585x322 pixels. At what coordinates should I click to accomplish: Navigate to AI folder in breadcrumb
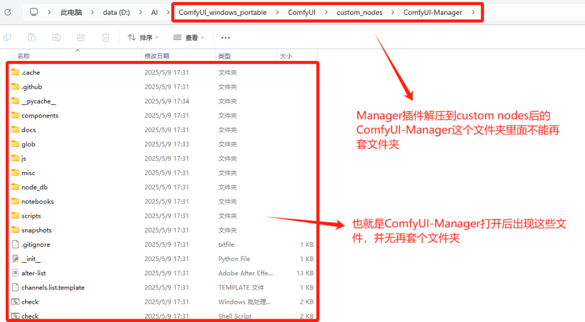coord(154,13)
